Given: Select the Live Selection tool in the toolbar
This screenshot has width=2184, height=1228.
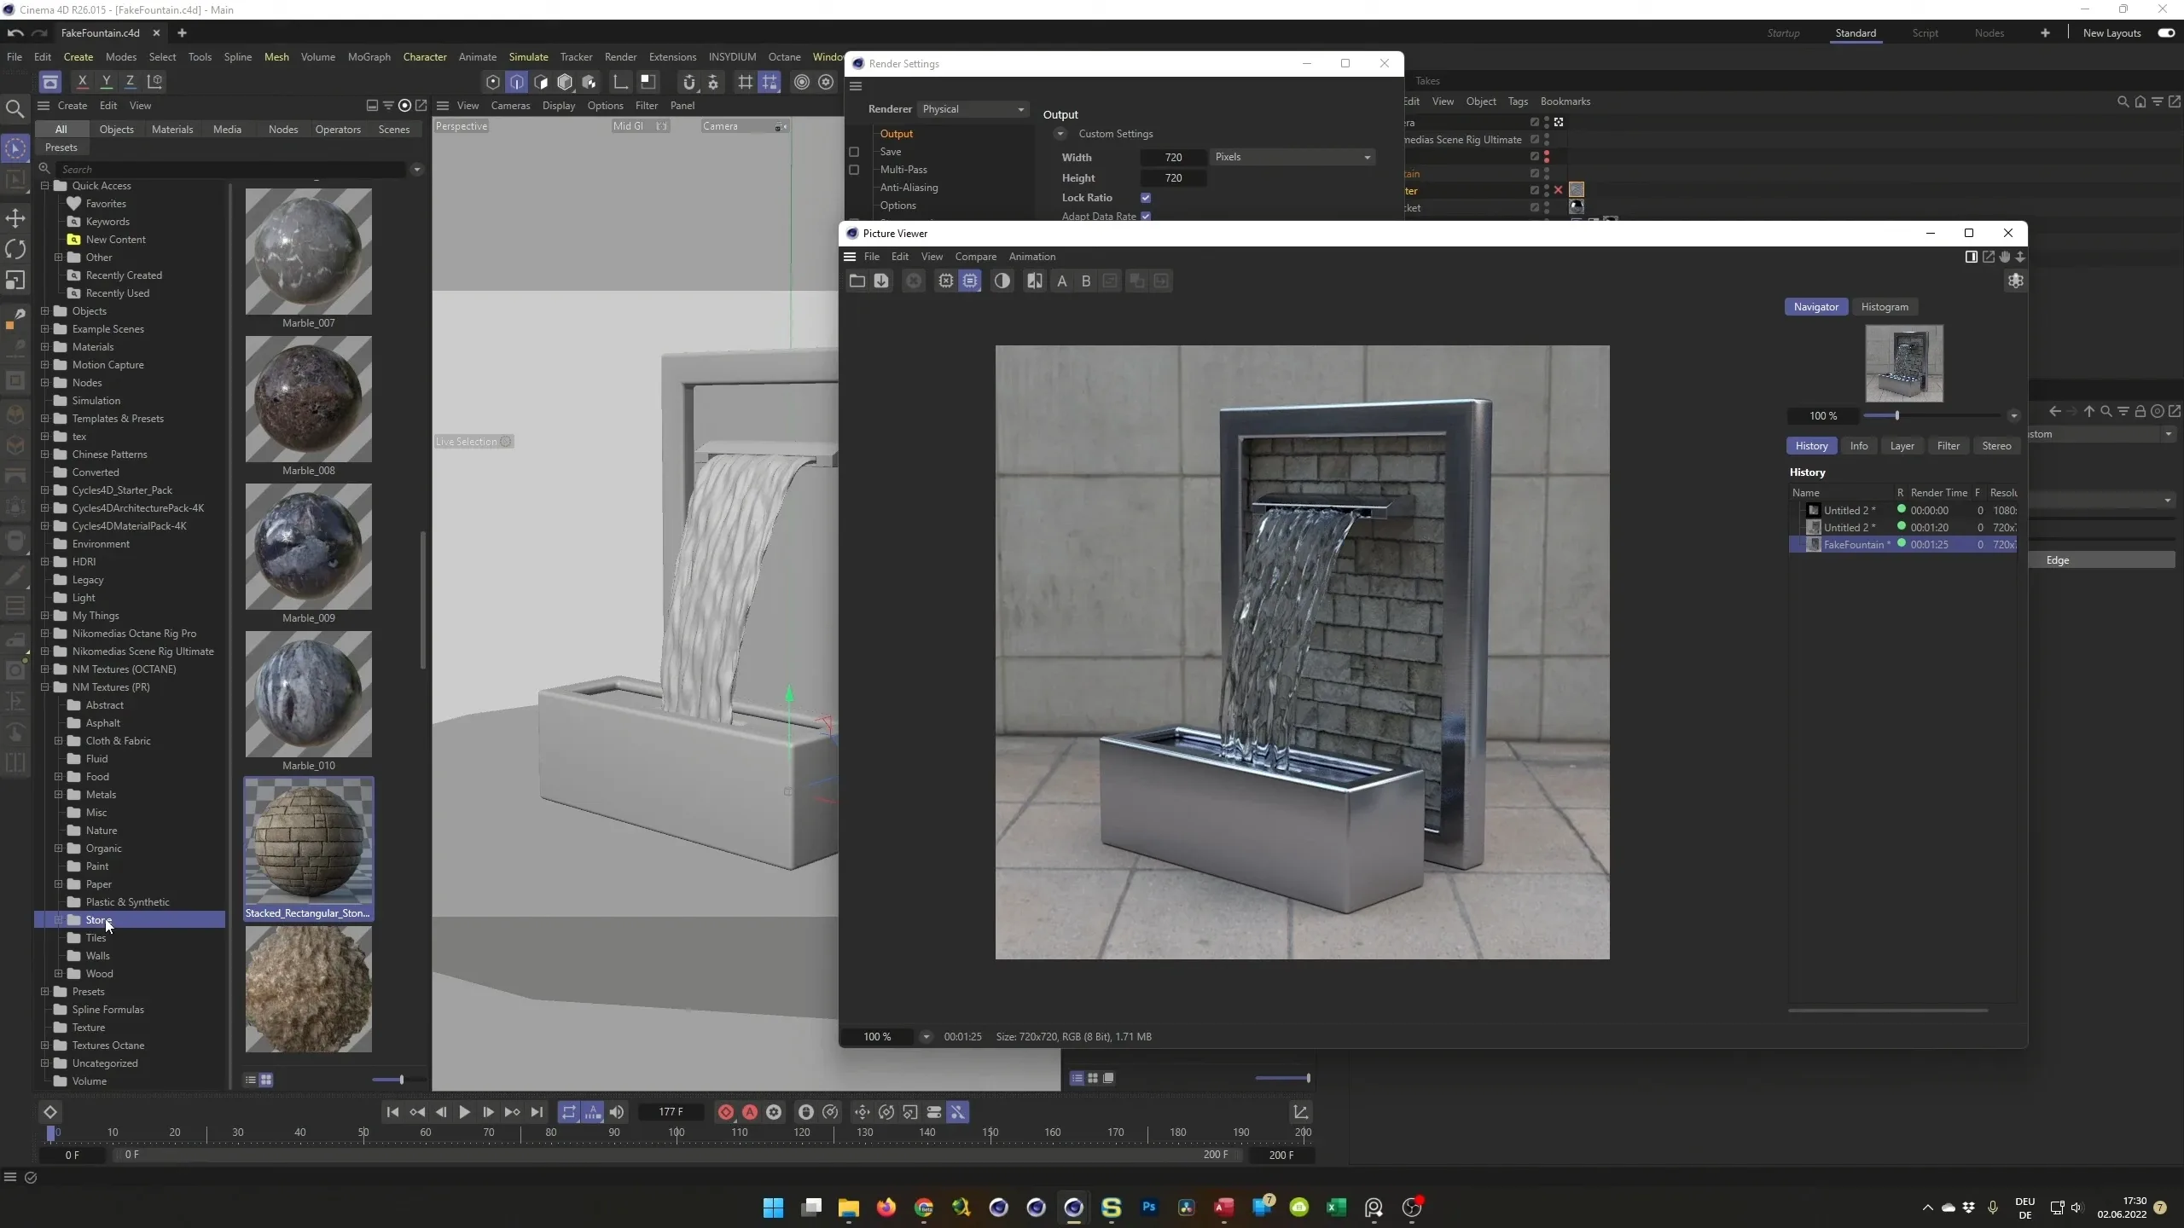Looking at the screenshot, I should [x=15, y=148].
